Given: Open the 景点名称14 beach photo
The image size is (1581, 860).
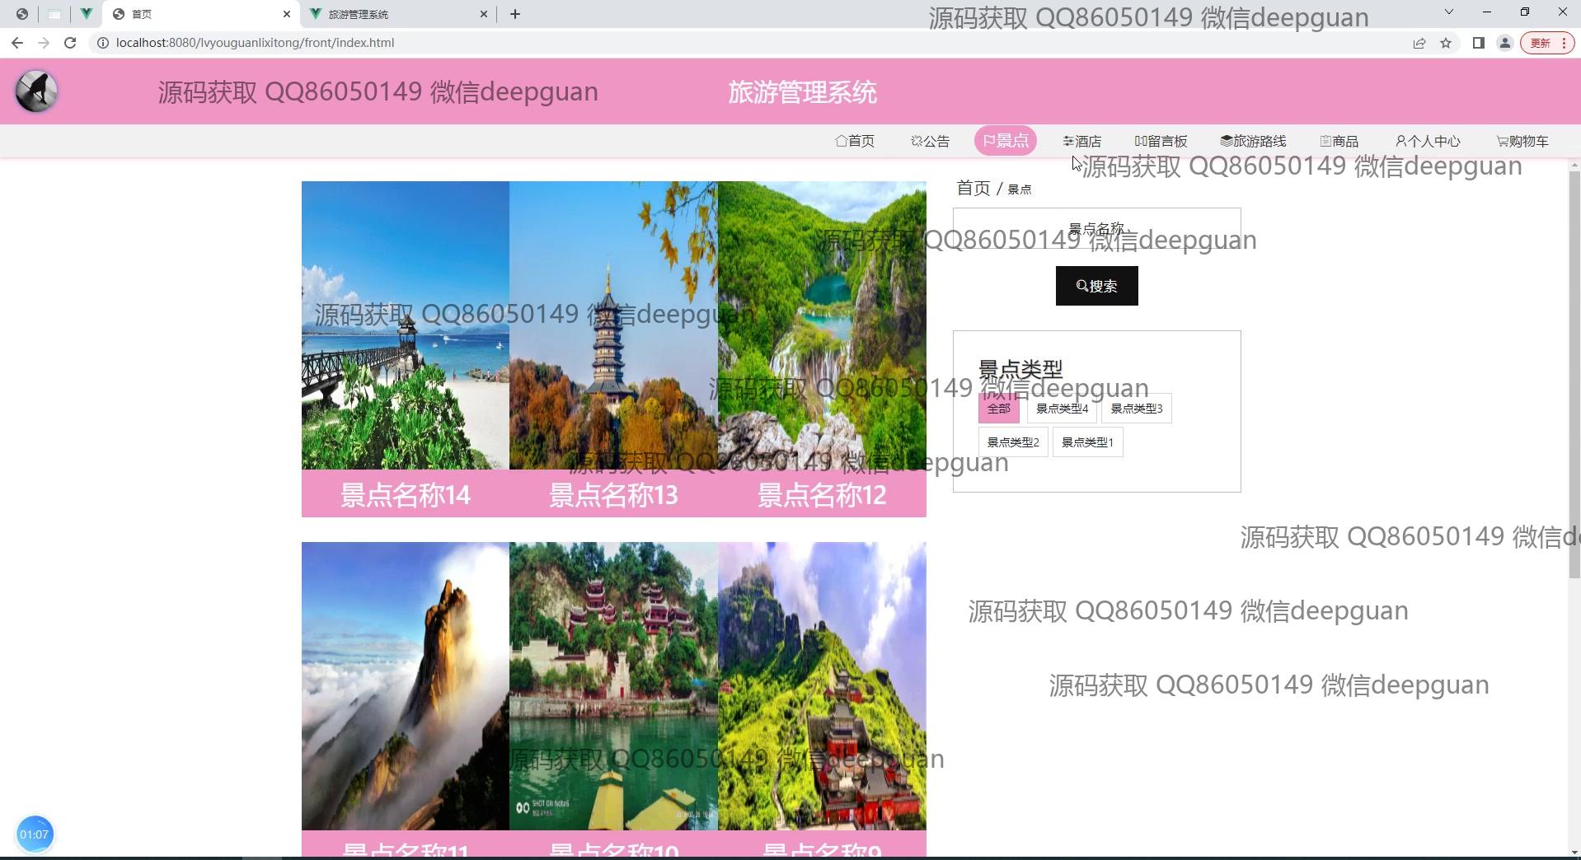Looking at the screenshot, I should pyautogui.click(x=406, y=325).
